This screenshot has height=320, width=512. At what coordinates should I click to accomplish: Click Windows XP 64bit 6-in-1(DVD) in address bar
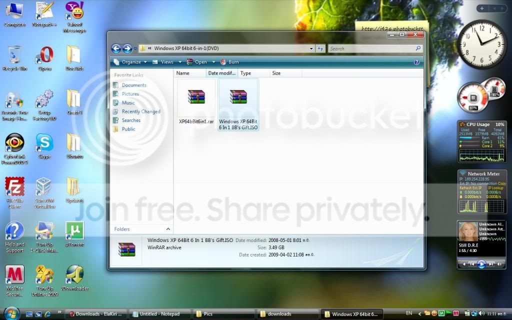(x=186, y=48)
